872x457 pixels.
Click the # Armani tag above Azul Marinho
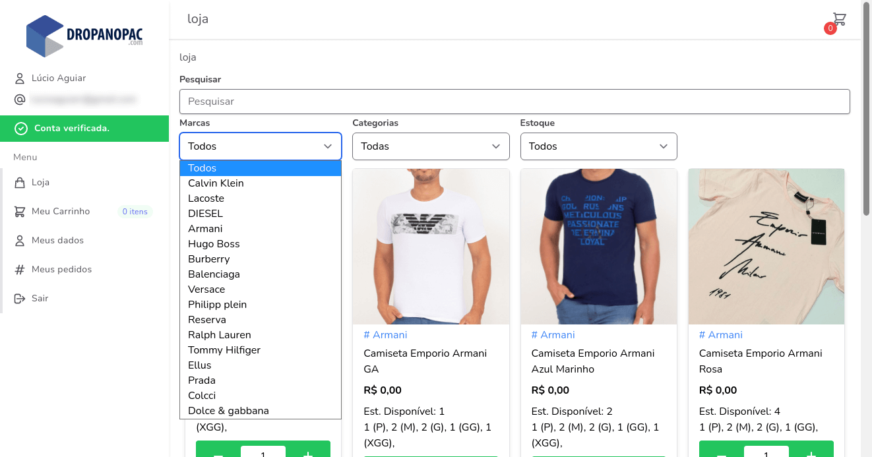tap(553, 335)
